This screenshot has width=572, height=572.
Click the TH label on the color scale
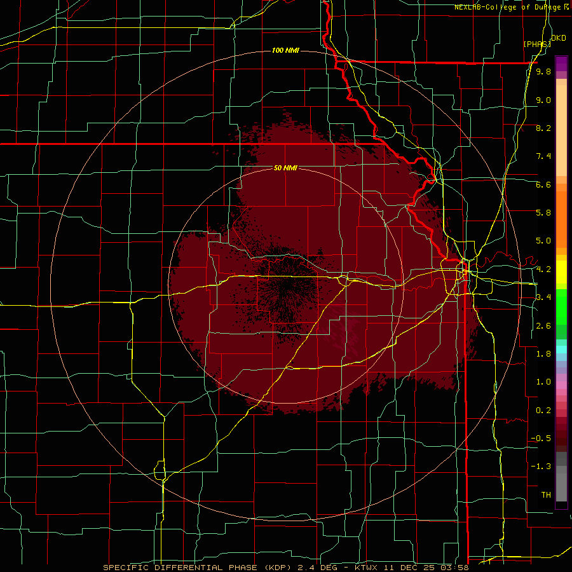[x=546, y=495]
